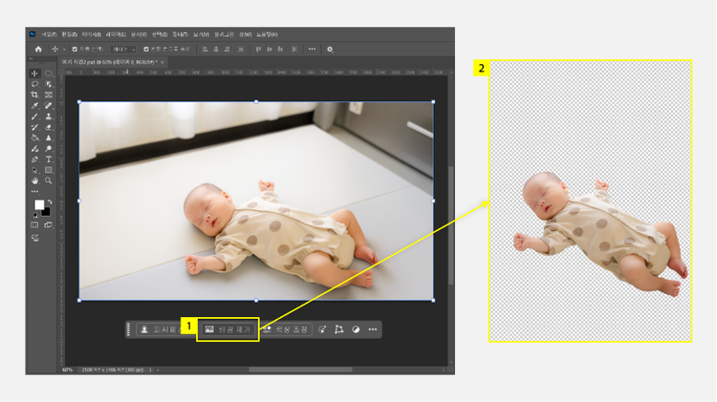Open the Select (선택) menu
The height and width of the screenshot is (402, 717).
(x=160, y=34)
